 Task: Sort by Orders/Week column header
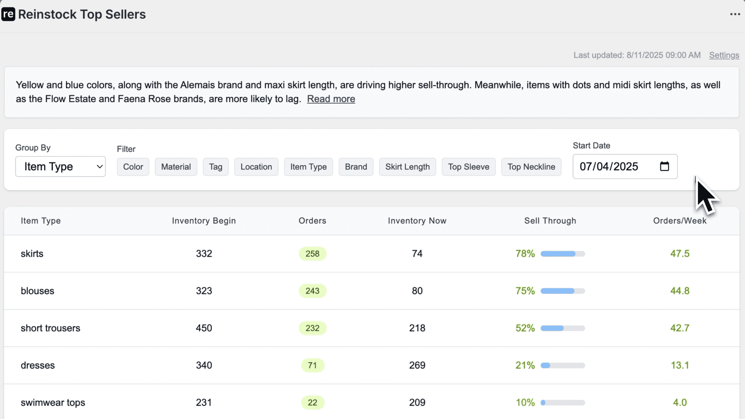(x=680, y=221)
